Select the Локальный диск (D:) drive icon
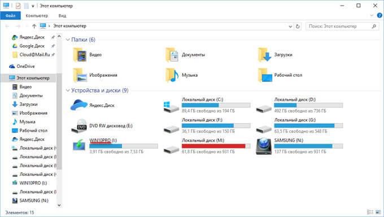The width and height of the screenshot is (384, 217). [264, 108]
